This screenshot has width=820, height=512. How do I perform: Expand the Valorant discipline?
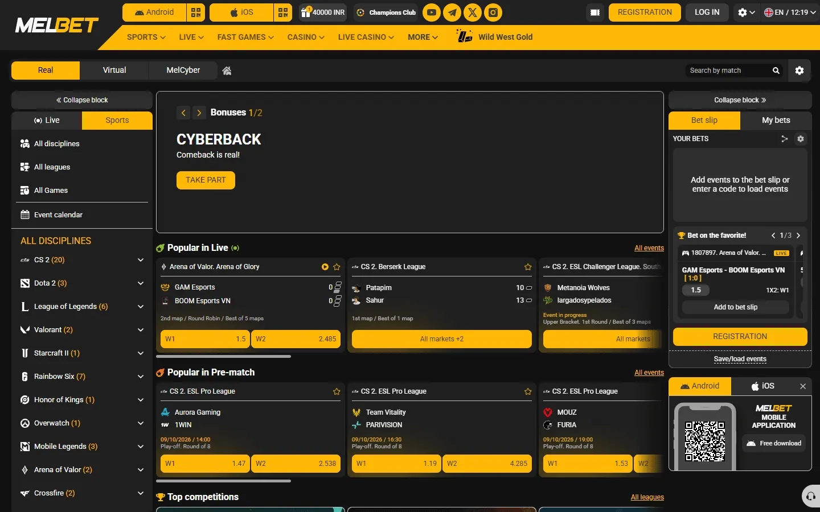pos(141,330)
